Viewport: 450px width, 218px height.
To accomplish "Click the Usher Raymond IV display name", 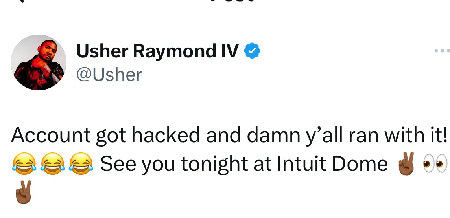I will click(x=157, y=51).
